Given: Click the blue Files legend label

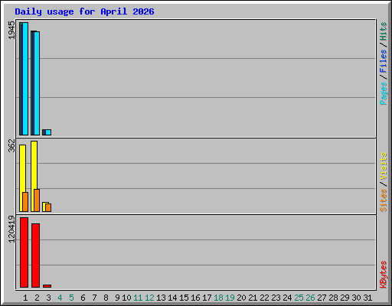Looking at the screenshot, I should 384,61.
